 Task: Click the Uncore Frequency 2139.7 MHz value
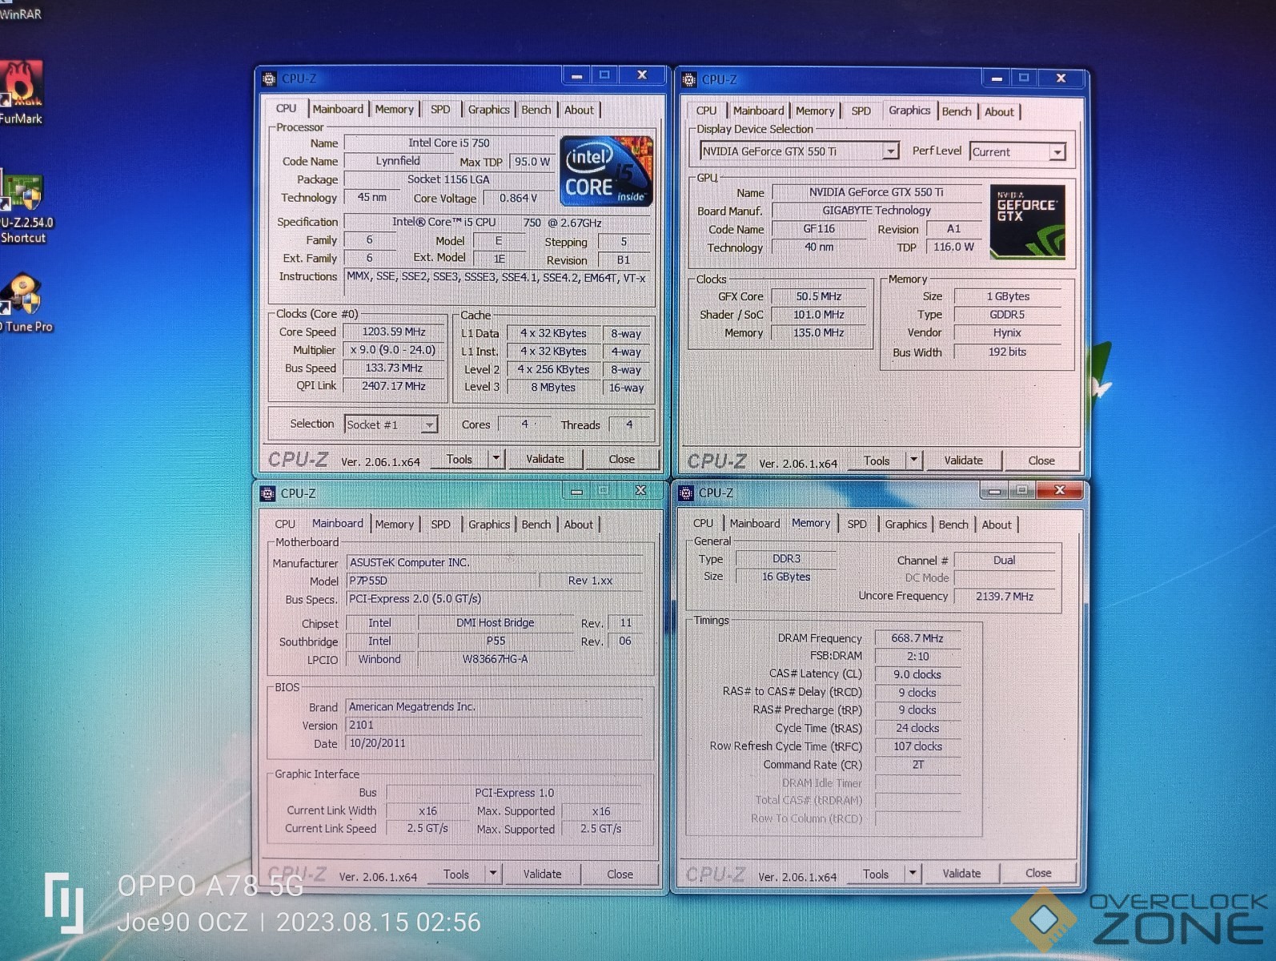[x=1005, y=596]
